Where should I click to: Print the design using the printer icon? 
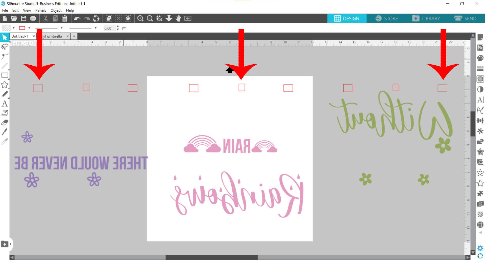point(33,18)
